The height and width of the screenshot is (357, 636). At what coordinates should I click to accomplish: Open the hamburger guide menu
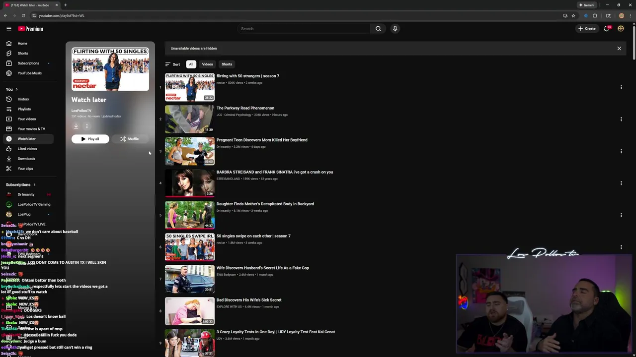point(8,29)
